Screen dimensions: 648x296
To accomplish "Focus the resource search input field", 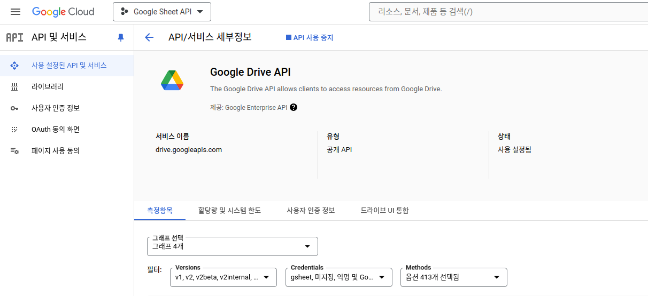I will pyautogui.click(x=508, y=12).
